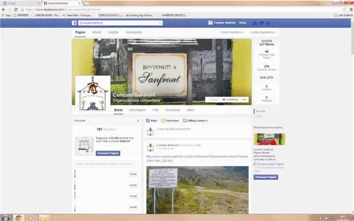Image resolution: width=354 pixels, height=221 pixels.
Task: Open the messages icon in top bar
Action: [x=261, y=23]
